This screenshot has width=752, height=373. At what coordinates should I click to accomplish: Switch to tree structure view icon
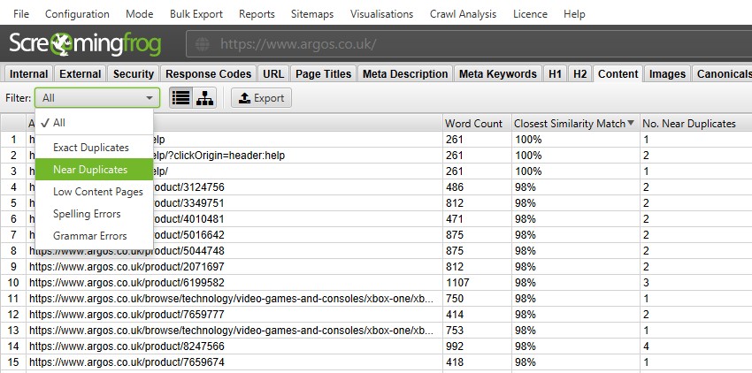tap(203, 98)
